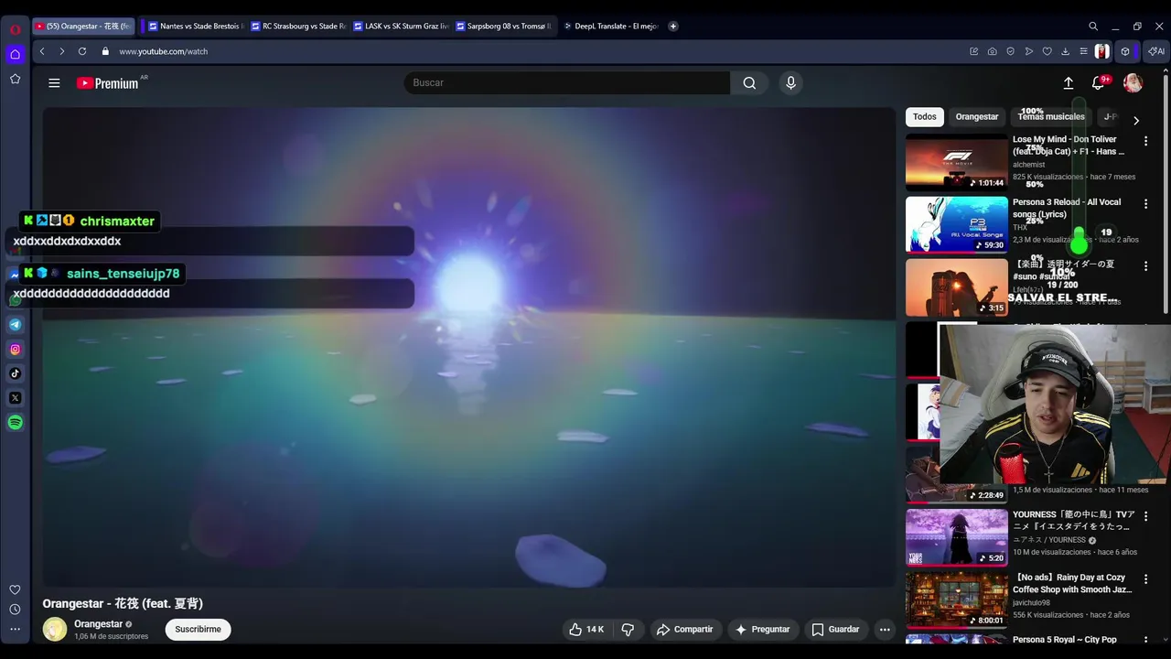Image resolution: width=1171 pixels, height=659 pixels.
Task: Open the toolbar edit-note pencil icon
Action: [974, 51]
